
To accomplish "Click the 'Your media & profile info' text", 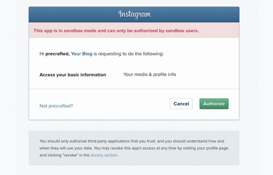I will pyautogui.click(x=150, y=75).
